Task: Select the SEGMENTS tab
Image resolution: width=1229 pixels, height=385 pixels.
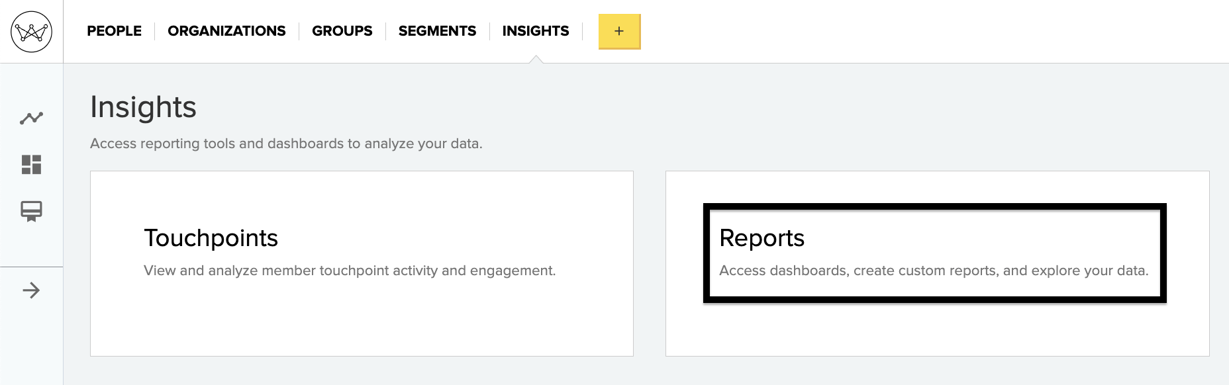Action: click(x=437, y=31)
